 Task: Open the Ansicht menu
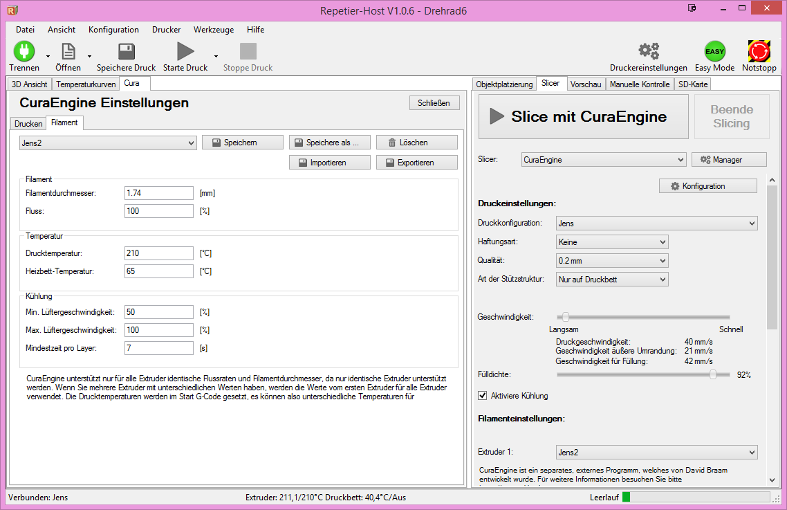click(x=62, y=30)
